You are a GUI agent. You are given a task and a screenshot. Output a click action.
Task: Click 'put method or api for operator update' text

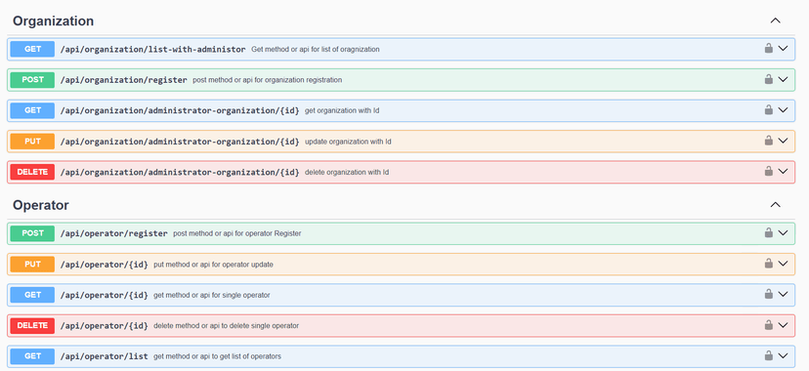[214, 265]
